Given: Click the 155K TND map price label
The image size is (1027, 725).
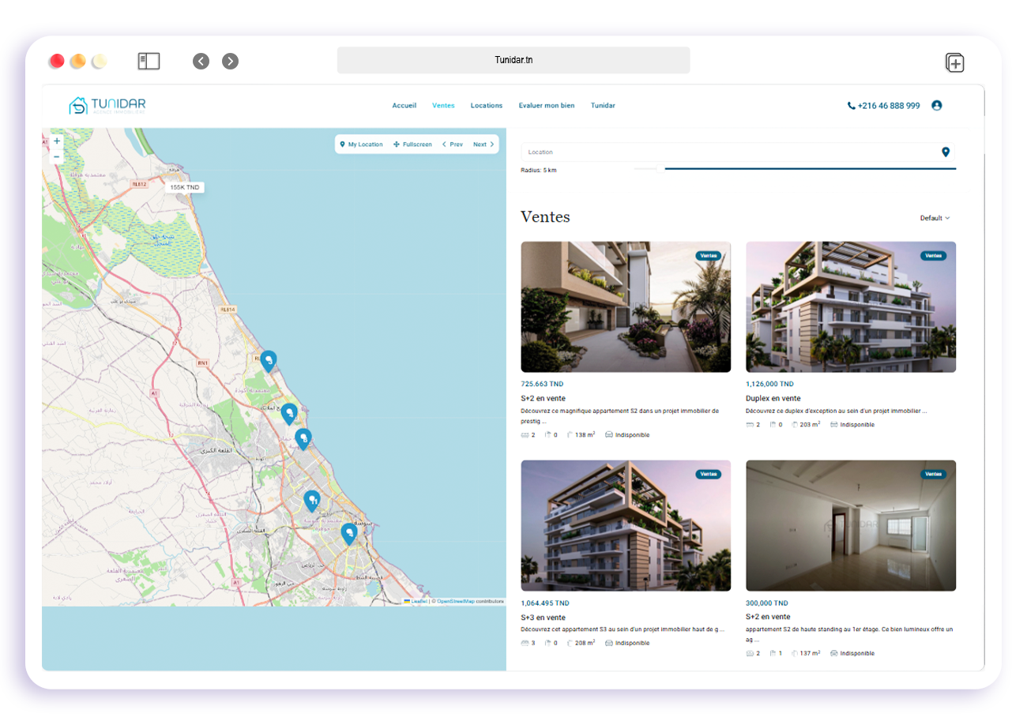Looking at the screenshot, I should point(185,187).
